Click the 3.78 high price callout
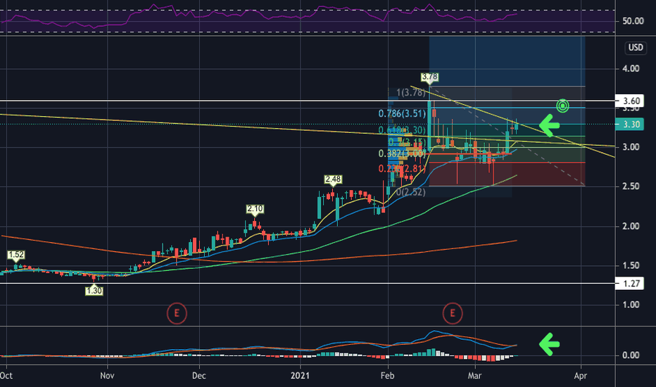The image size is (656, 387). (x=429, y=77)
